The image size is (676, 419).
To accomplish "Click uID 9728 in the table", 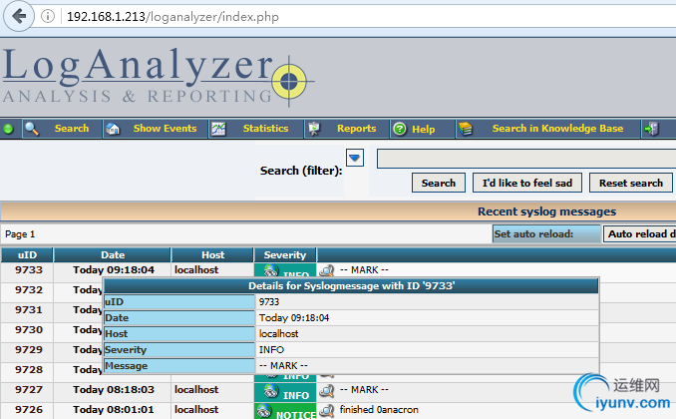I will [x=29, y=370].
